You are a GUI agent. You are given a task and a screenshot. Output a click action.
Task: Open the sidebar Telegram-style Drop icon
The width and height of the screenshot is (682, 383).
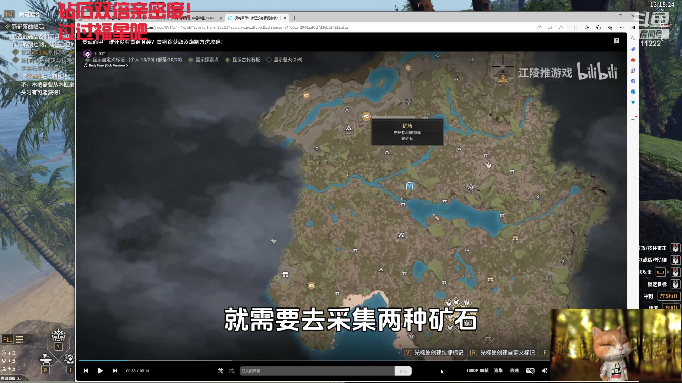[633, 102]
